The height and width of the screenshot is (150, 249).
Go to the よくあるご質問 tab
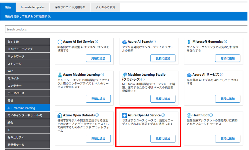(x=106, y=7)
